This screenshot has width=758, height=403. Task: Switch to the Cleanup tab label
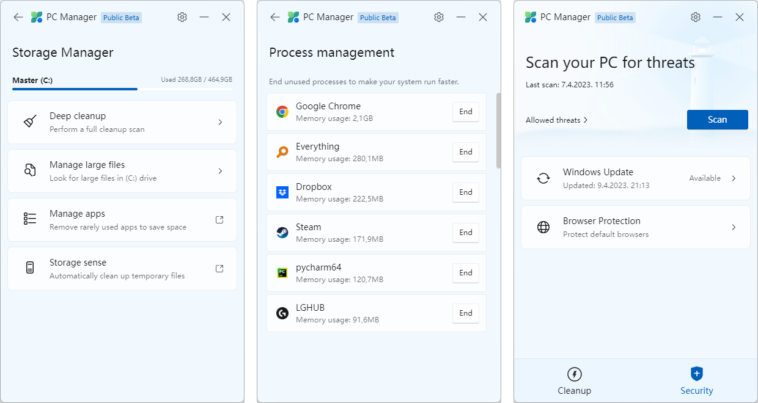[575, 391]
